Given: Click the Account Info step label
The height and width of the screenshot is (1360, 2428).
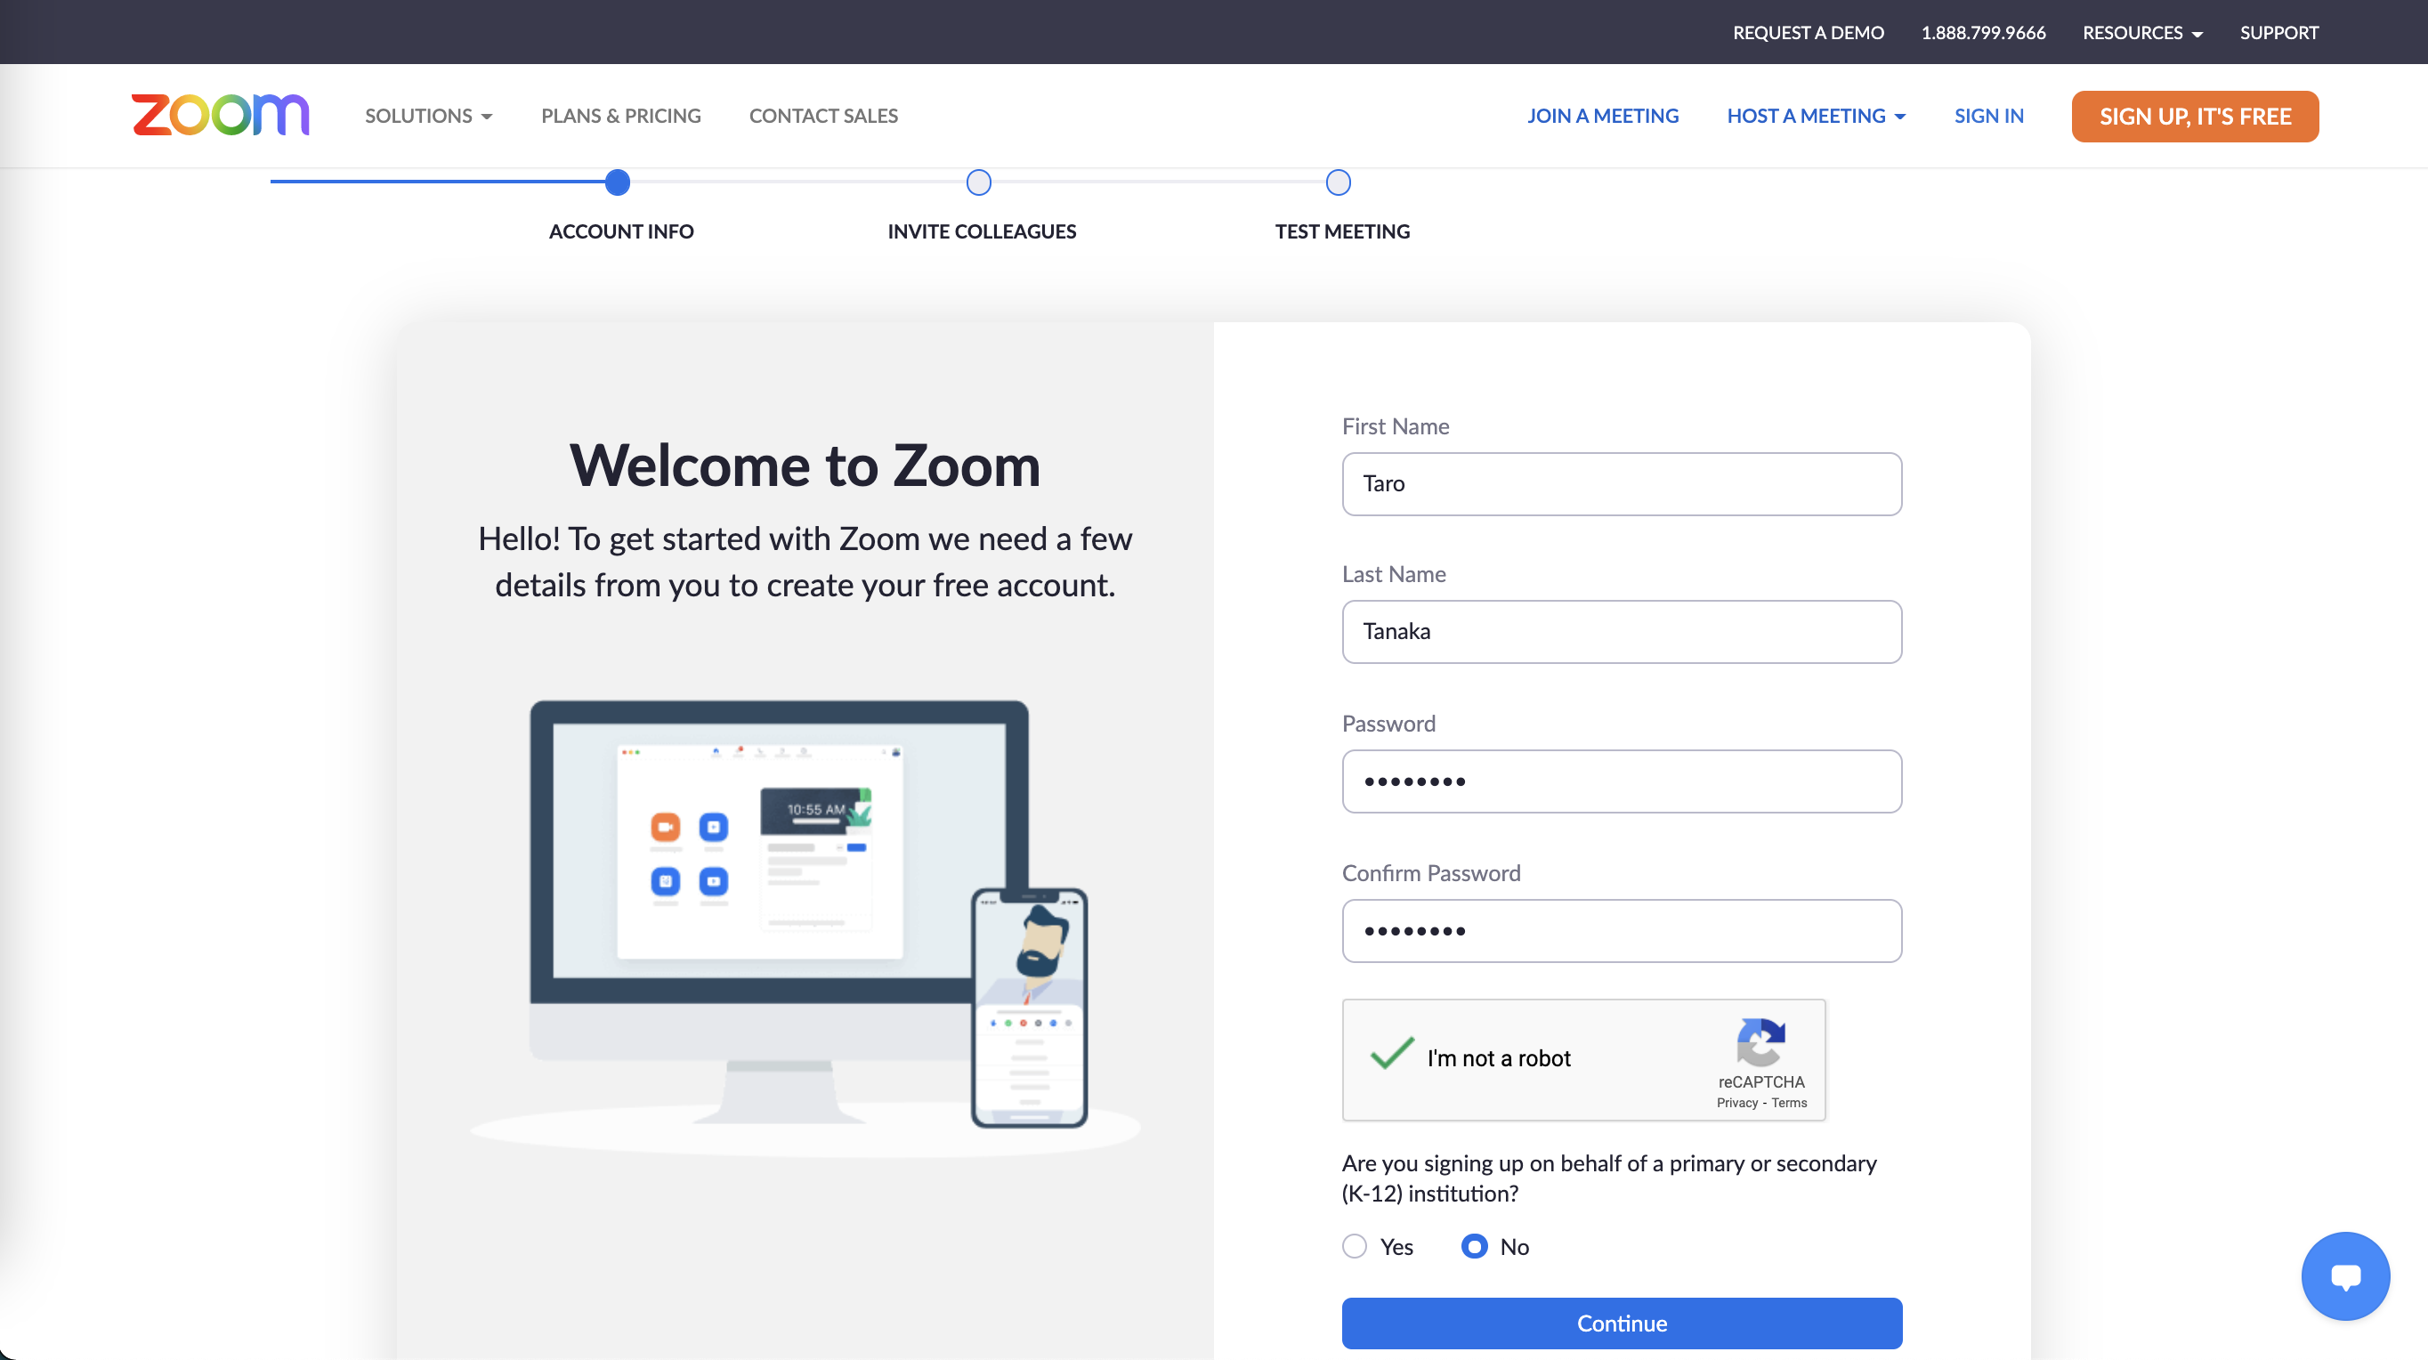Looking at the screenshot, I should [621, 231].
